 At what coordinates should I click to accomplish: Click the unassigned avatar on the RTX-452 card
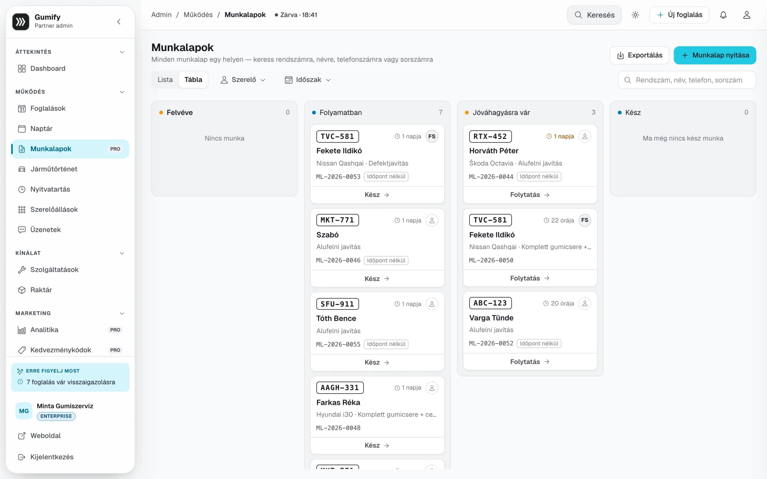585,136
